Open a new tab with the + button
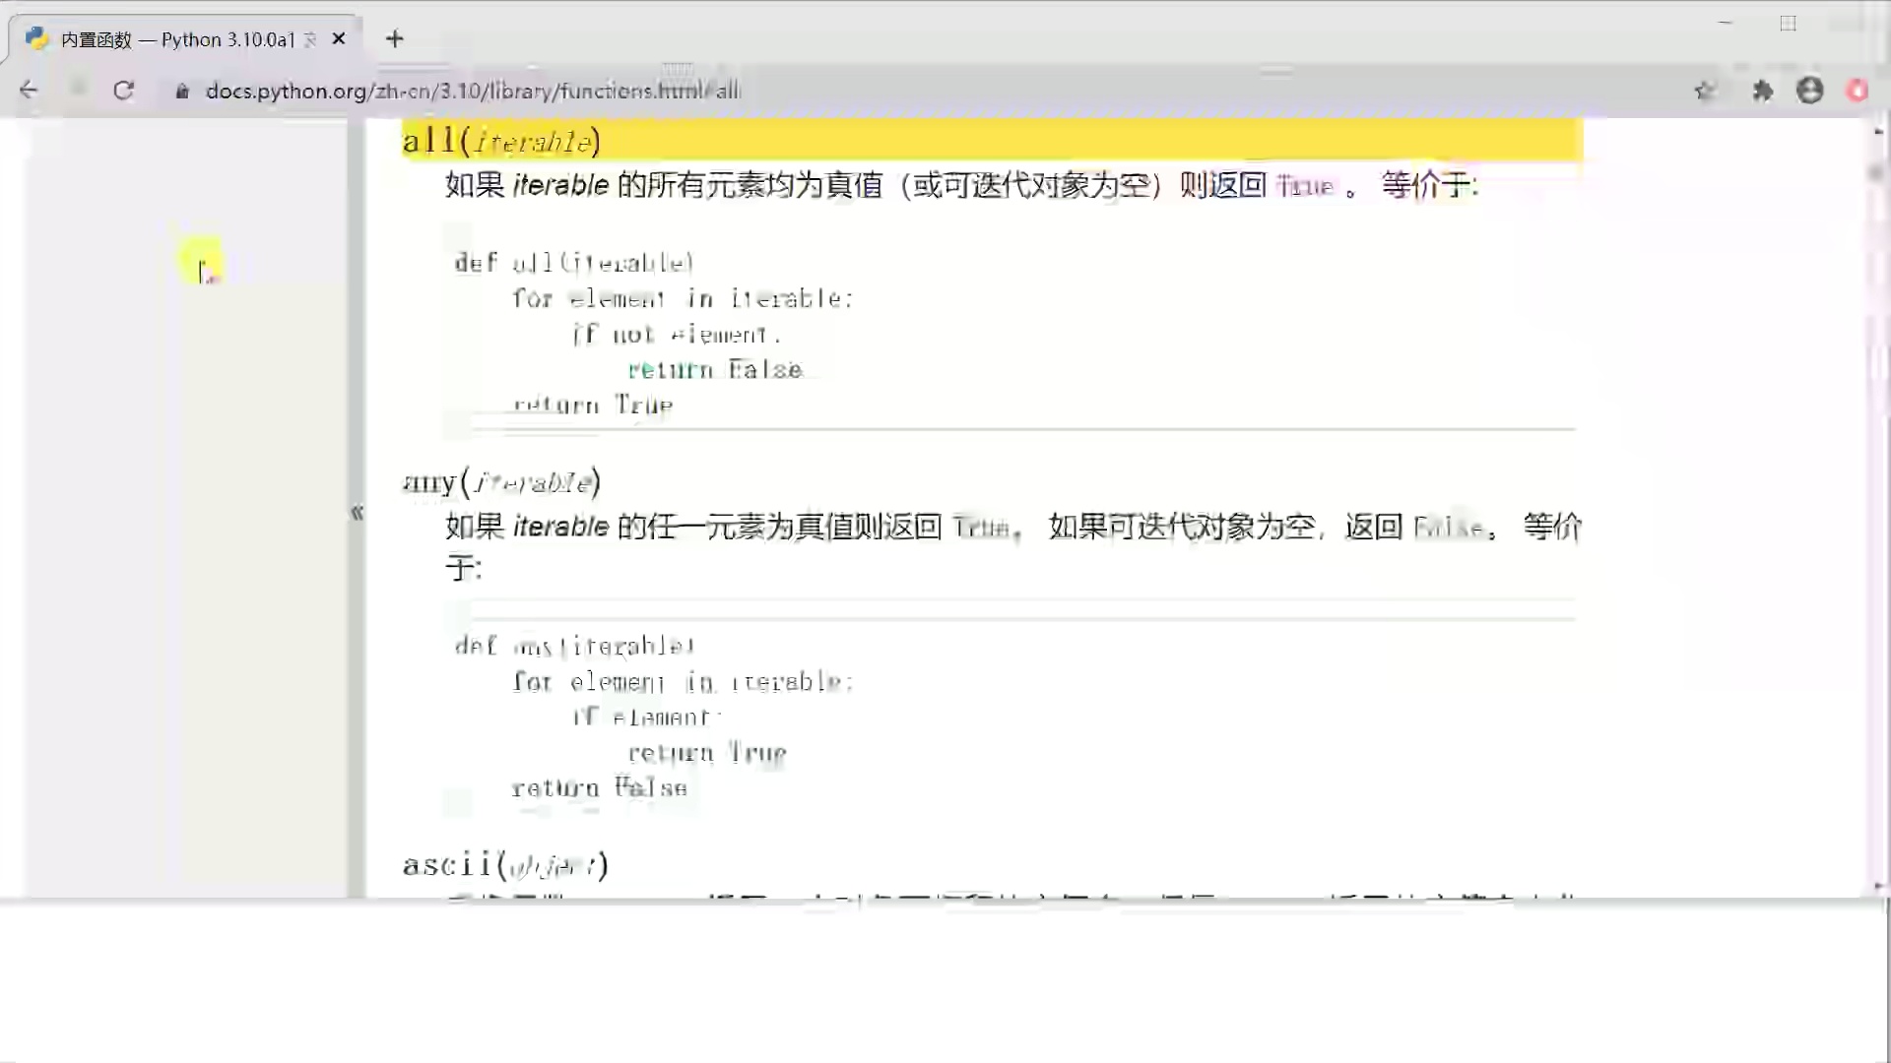The image size is (1891, 1063). pos(395,39)
